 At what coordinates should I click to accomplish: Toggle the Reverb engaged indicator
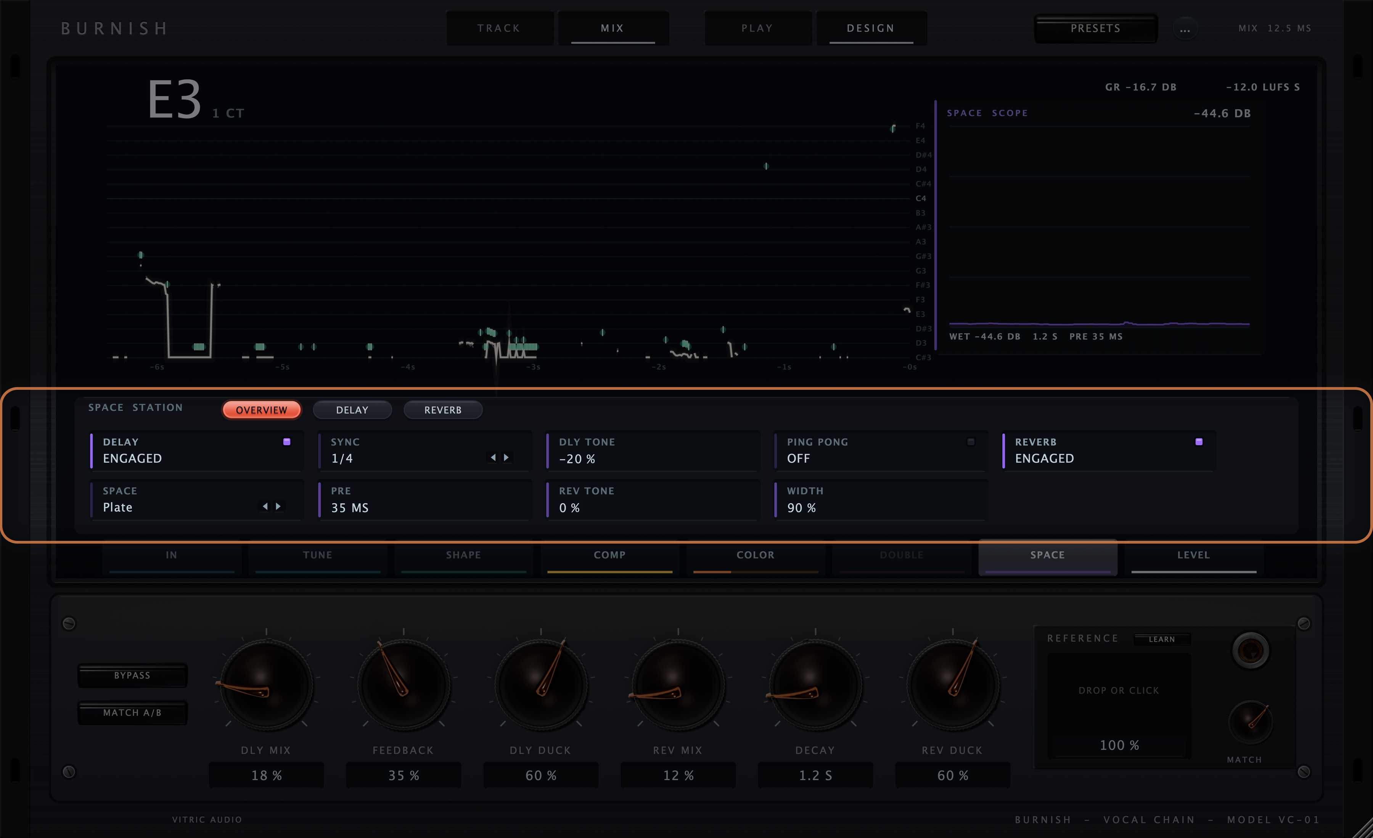1199,442
